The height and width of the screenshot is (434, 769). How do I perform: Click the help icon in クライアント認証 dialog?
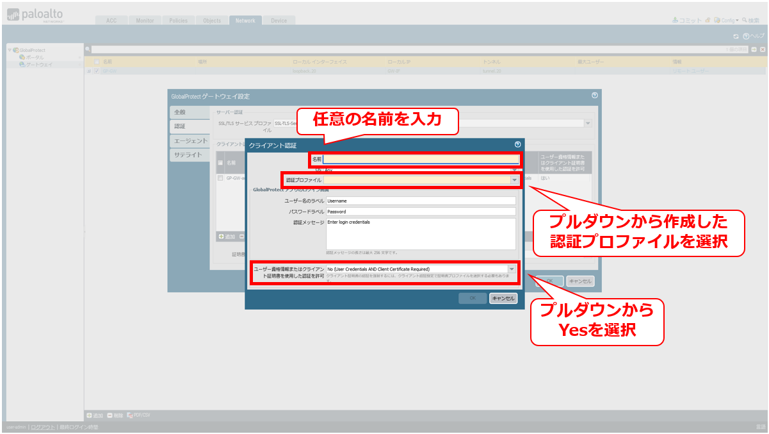[518, 145]
